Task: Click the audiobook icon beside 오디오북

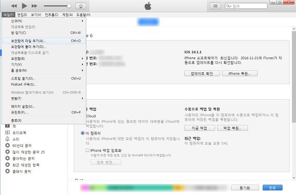Action: coord(7,133)
